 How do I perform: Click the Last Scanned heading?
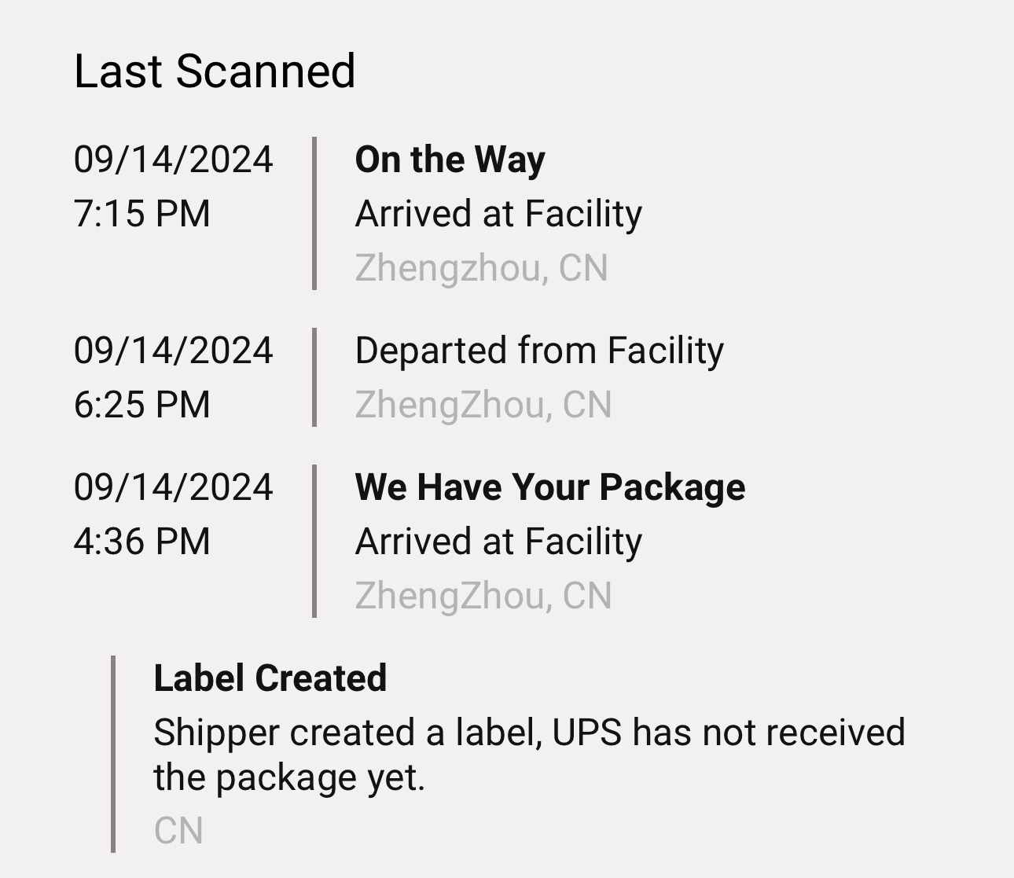click(x=215, y=71)
